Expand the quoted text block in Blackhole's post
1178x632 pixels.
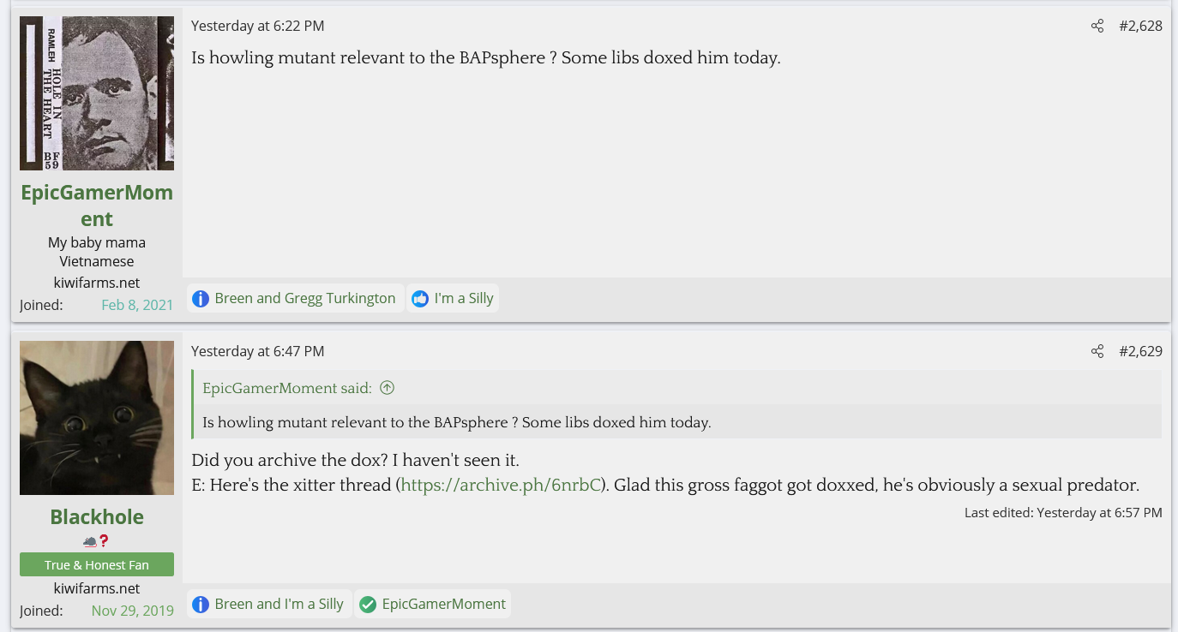click(456, 422)
